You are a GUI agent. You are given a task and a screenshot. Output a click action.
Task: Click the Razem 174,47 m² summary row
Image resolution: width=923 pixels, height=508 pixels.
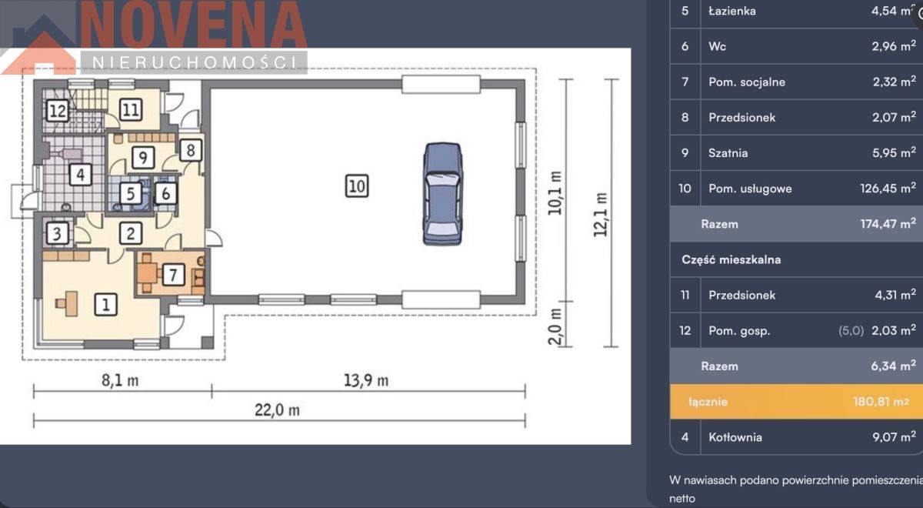(796, 225)
